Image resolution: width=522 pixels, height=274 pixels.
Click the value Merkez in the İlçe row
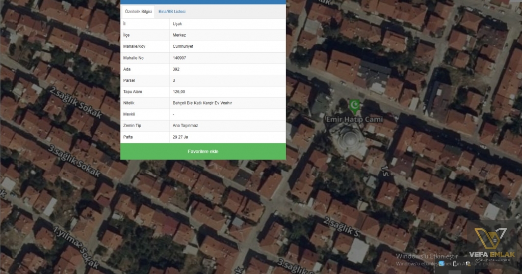pyautogui.click(x=179, y=35)
